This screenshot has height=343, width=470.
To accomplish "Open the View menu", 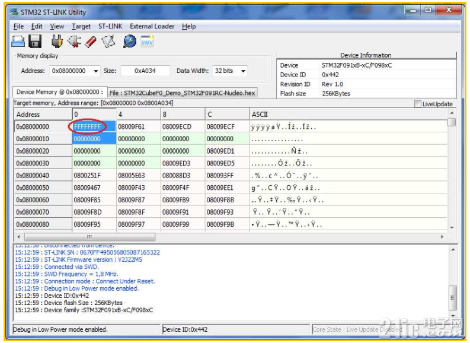I will pyautogui.click(x=57, y=27).
